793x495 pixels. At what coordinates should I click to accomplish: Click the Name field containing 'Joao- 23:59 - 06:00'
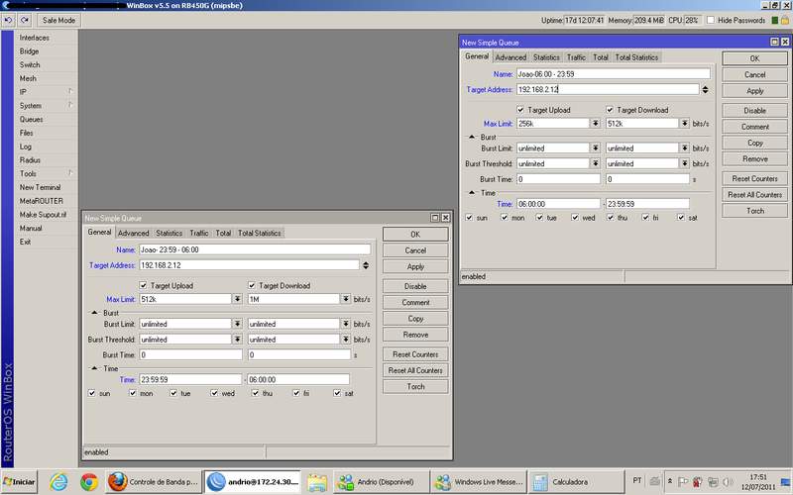point(254,249)
